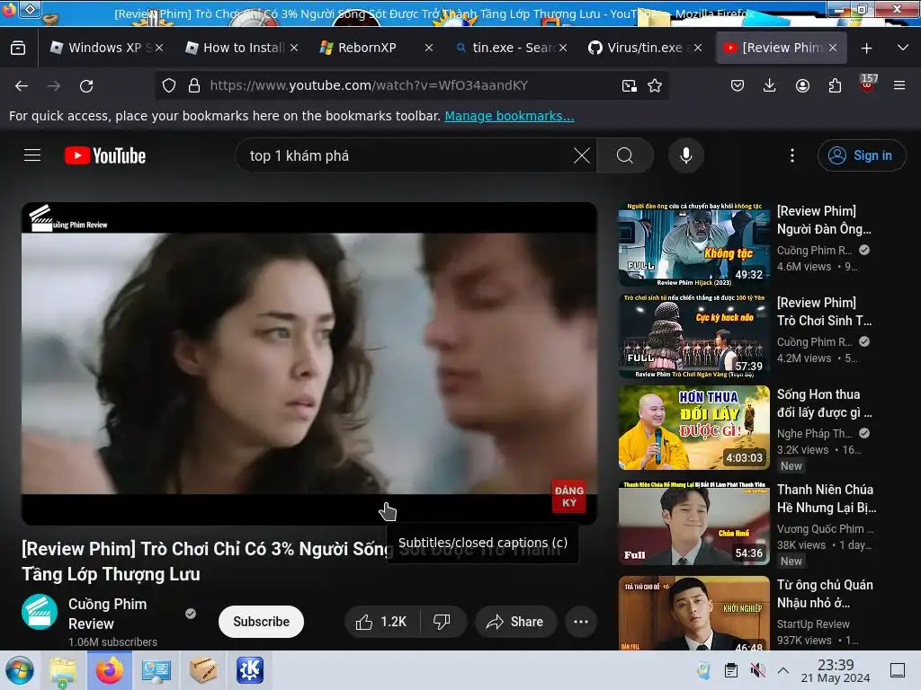Close the Virus/tin.exe tab

tap(698, 48)
